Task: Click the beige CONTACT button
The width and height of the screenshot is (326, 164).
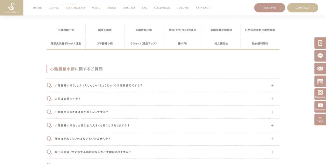Action: [x=303, y=8]
